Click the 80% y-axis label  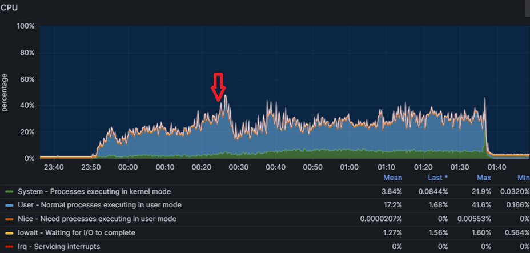[27, 53]
